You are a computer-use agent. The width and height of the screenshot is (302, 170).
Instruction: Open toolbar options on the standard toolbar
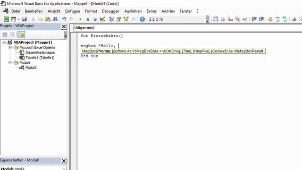click(208, 19)
